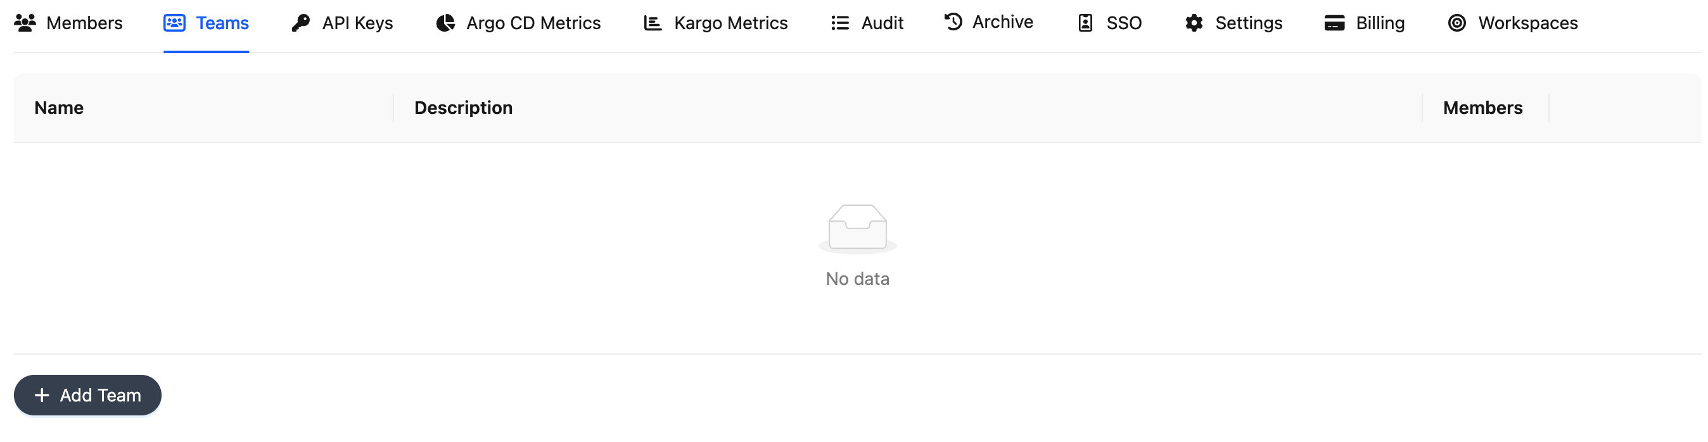Click the Teams tab icon
This screenshot has height=442, width=1708.
(174, 23)
